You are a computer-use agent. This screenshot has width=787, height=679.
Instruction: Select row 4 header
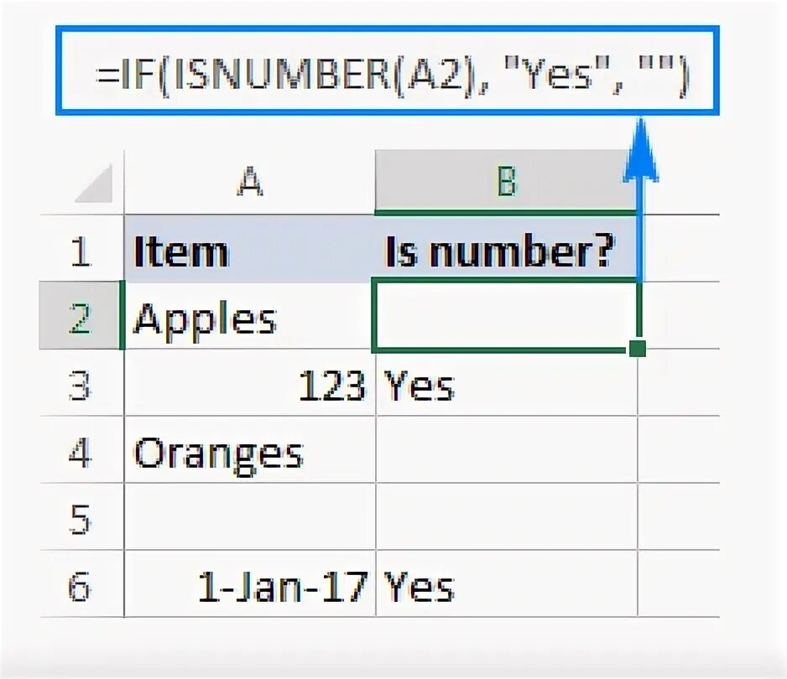(x=81, y=450)
